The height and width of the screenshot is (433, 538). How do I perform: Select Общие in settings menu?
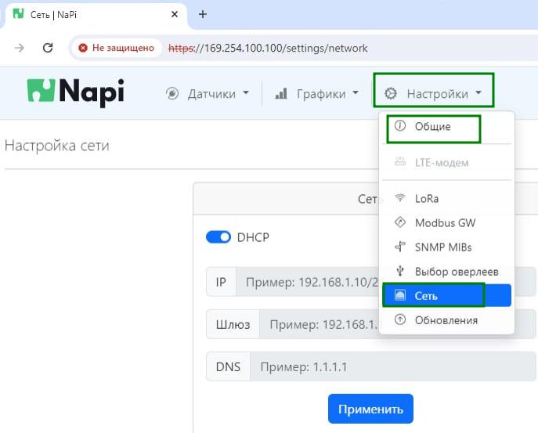click(446, 126)
